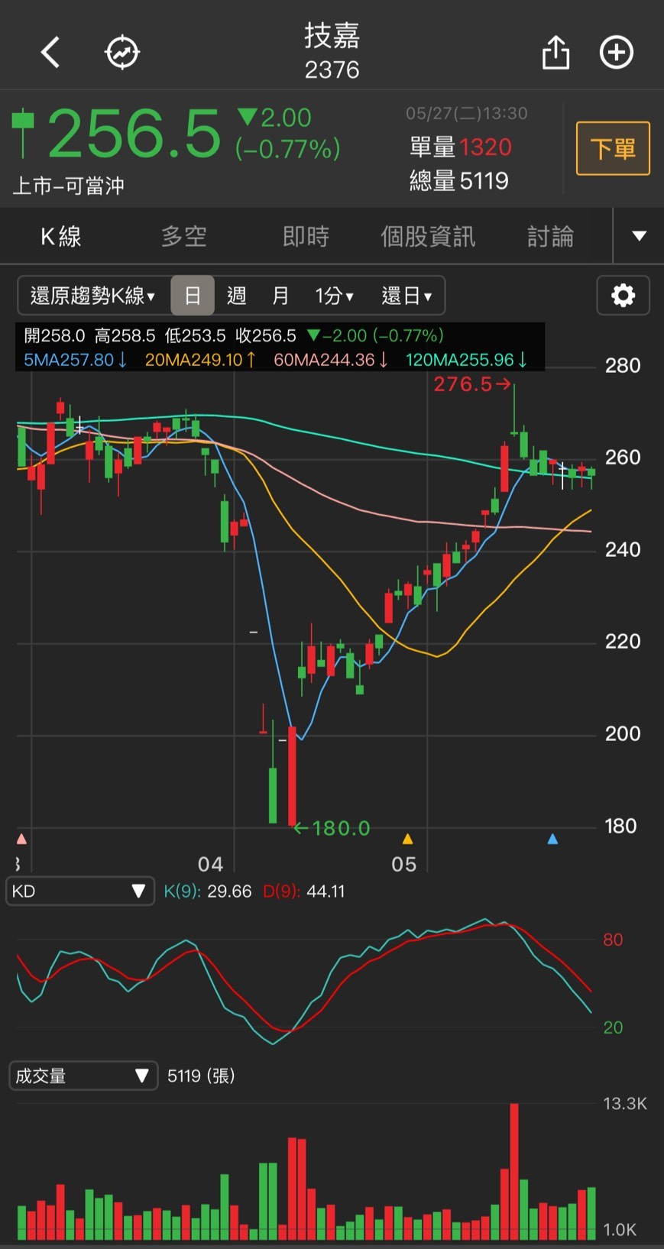Expand more tabs dropdown arrow

pyautogui.click(x=639, y=236)
